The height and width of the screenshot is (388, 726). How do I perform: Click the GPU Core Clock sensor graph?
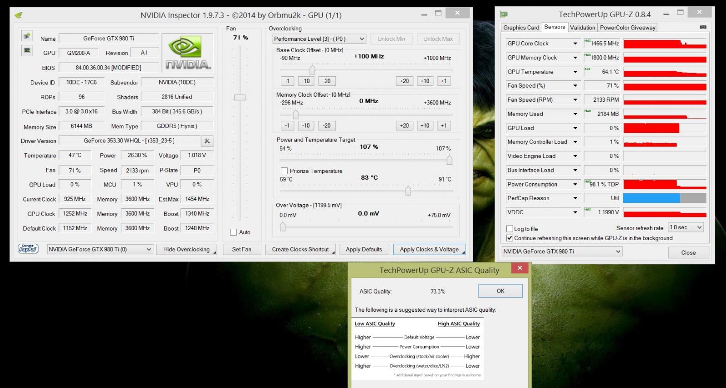(x=665, y=44)
